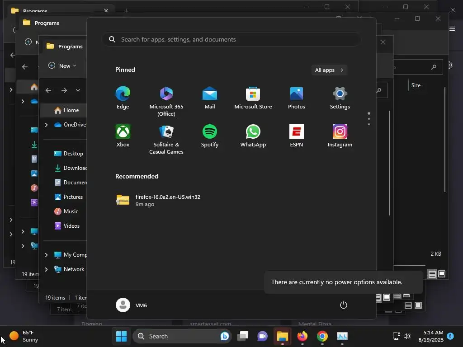Image resolution: width=463 pixels, height=347 pixels.
Task: Open Solitaire & Casual Games
Action: 166,140
